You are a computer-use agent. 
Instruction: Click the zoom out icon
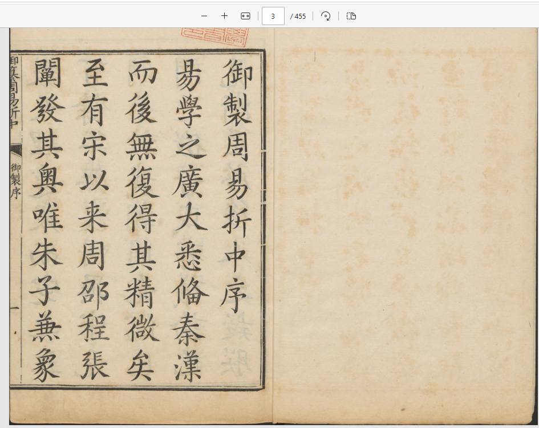pyautogui.click(x=204, y=16)
